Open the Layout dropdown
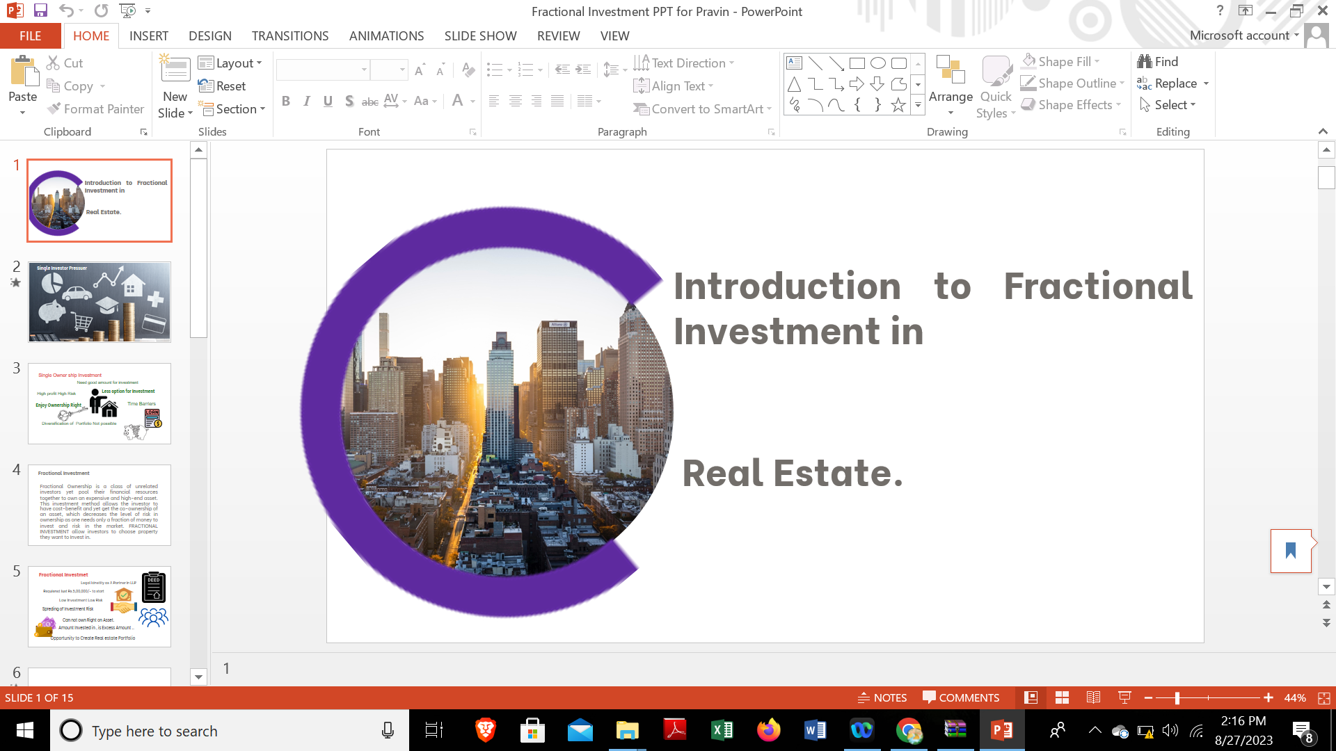Viewport: 1336px width, 751px height. pos(230,63)
